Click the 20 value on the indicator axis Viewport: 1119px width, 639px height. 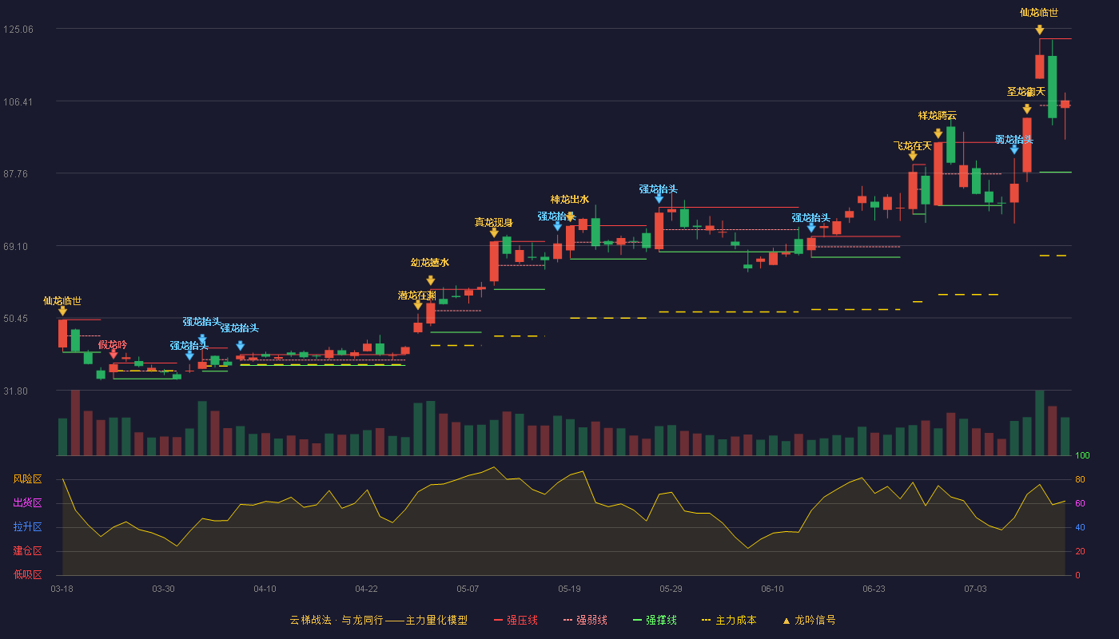[1080, 551]
